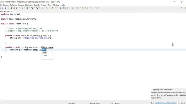Click the 'public class TestClass' declaration
Screen dimensions: 186x104
click(x=14, y=24)
